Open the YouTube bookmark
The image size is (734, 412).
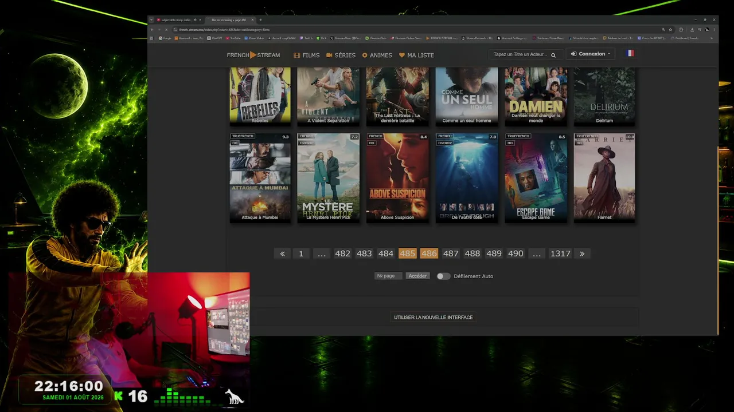[233, 38]
